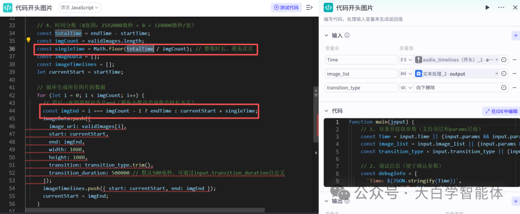The height and width of the screenshot is (214, 520).
Task: Open variable selector icon in image_list row
Action: (504, 74)
